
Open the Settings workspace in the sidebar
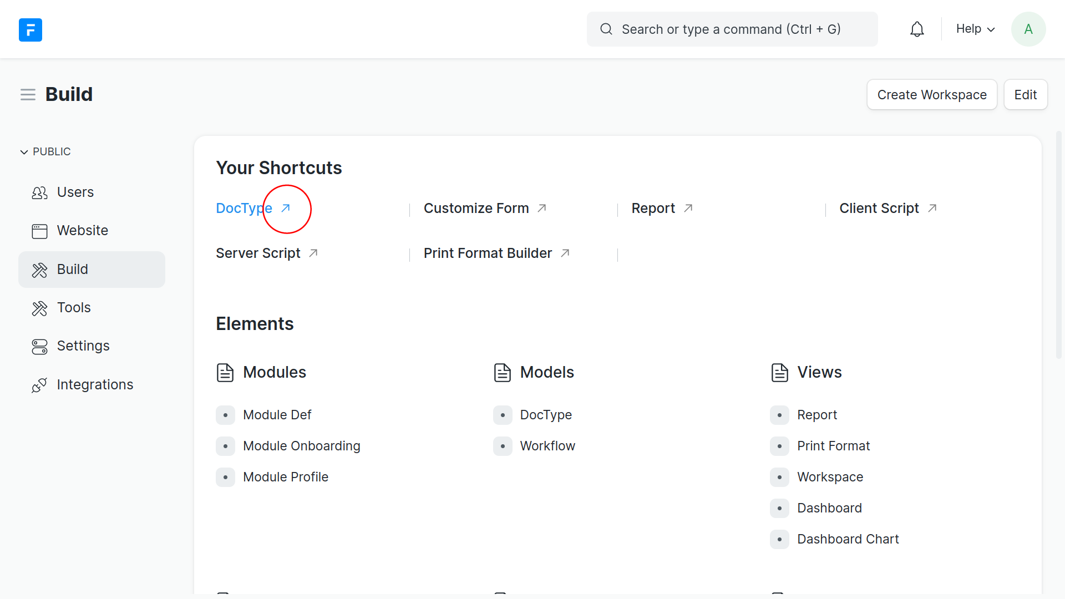[83, 346]
